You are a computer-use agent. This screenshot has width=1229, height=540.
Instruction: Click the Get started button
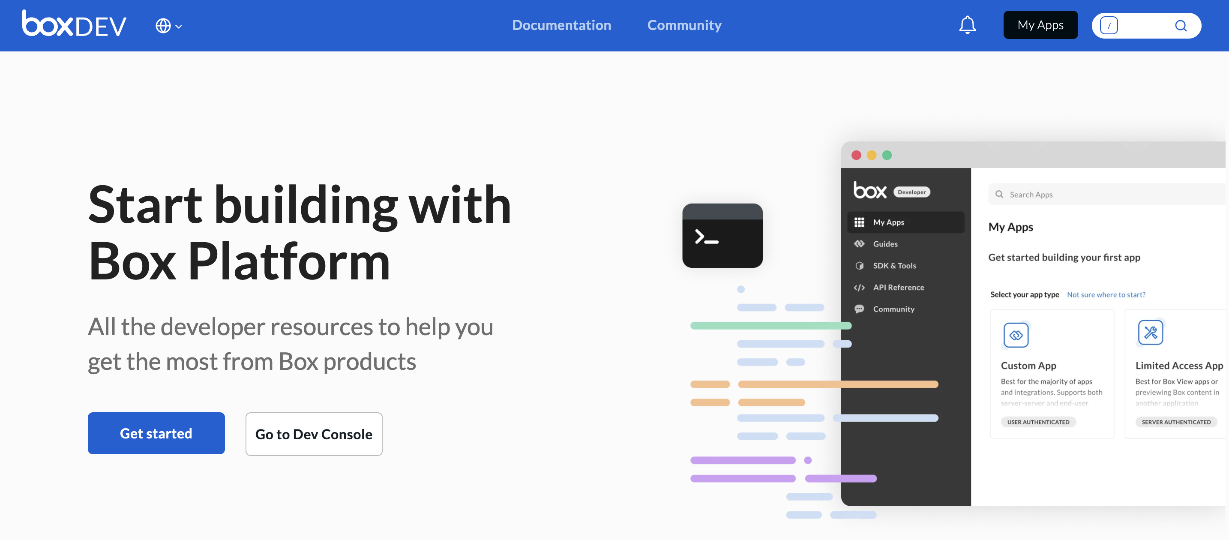coord(156,433)
